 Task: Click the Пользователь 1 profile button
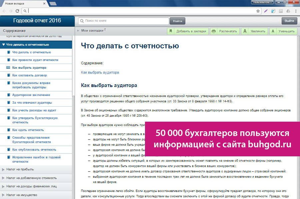tap(262, 2)
